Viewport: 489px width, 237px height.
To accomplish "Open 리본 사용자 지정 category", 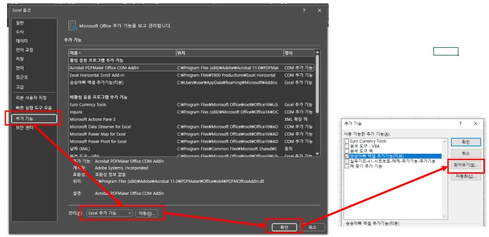I will [31, 98].
